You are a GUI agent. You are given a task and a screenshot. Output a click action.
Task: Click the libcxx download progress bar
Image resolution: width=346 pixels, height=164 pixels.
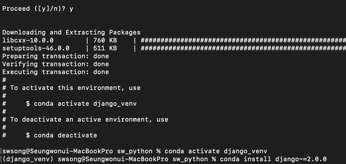pyautogui.click(x=243, y=40)
